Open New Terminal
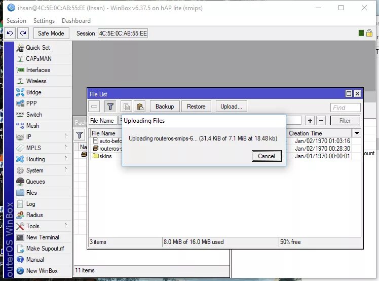The width and height of the screenshot is (379, 281). pyautogui.click(x=43, y=237)
